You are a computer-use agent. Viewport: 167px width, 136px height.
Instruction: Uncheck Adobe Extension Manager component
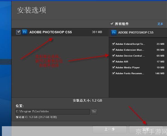pyautogui.click(x=113, y=50)
